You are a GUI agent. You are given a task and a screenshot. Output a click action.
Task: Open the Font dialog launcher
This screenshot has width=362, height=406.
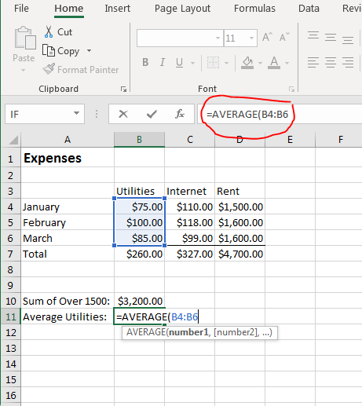pos(291,90)
